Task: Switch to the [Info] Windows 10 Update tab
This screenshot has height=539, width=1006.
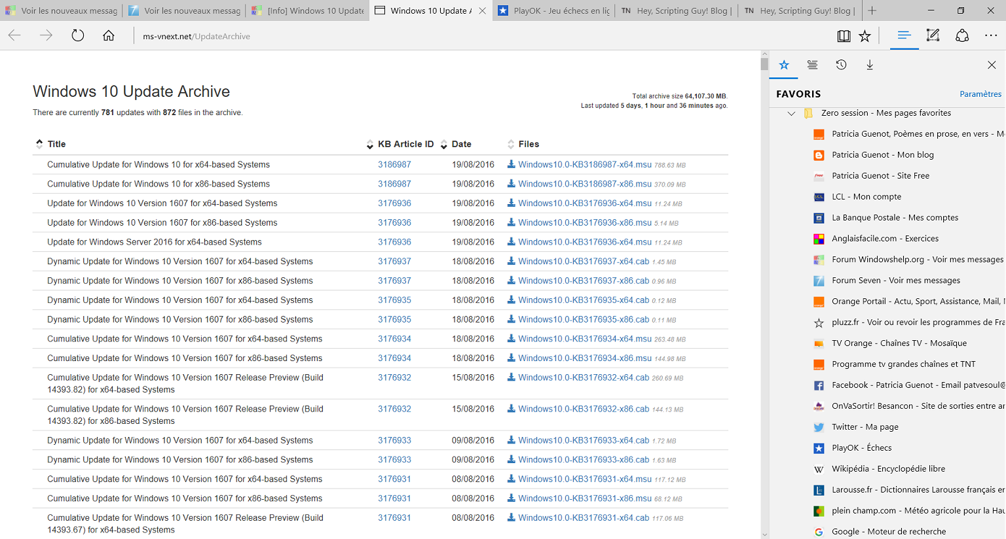Action: [x=308, y=10]
